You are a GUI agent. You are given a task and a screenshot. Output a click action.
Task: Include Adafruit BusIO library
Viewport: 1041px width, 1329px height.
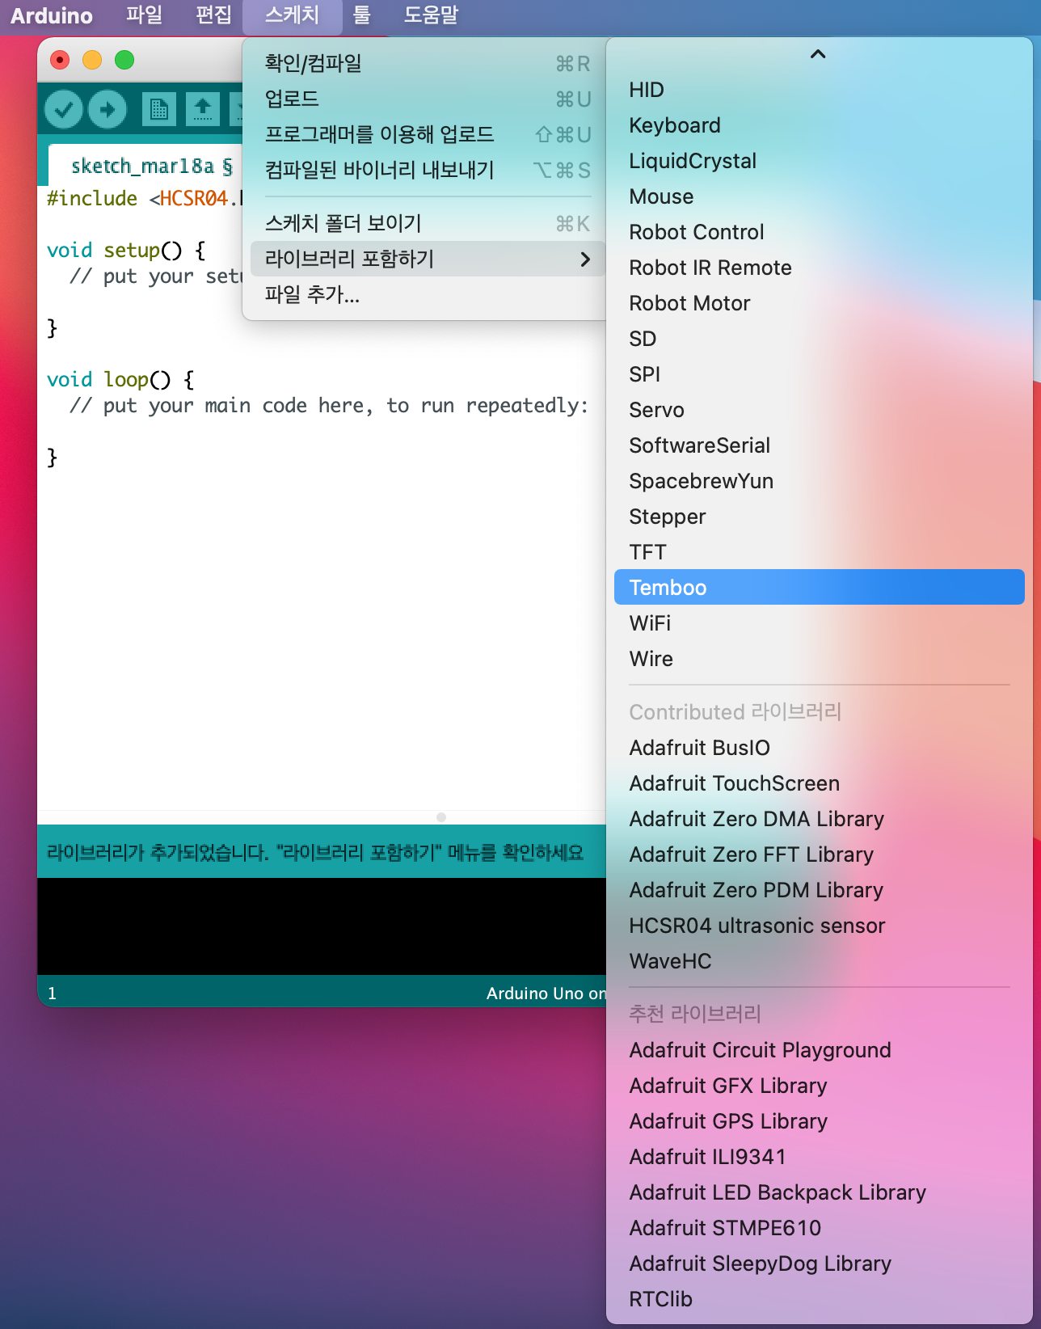click(820, 748)
